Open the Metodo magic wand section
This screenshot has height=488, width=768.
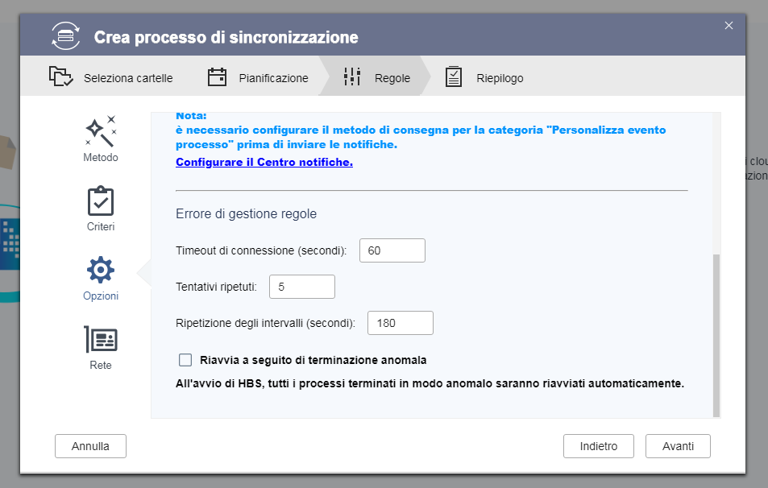tap(101, 139)
